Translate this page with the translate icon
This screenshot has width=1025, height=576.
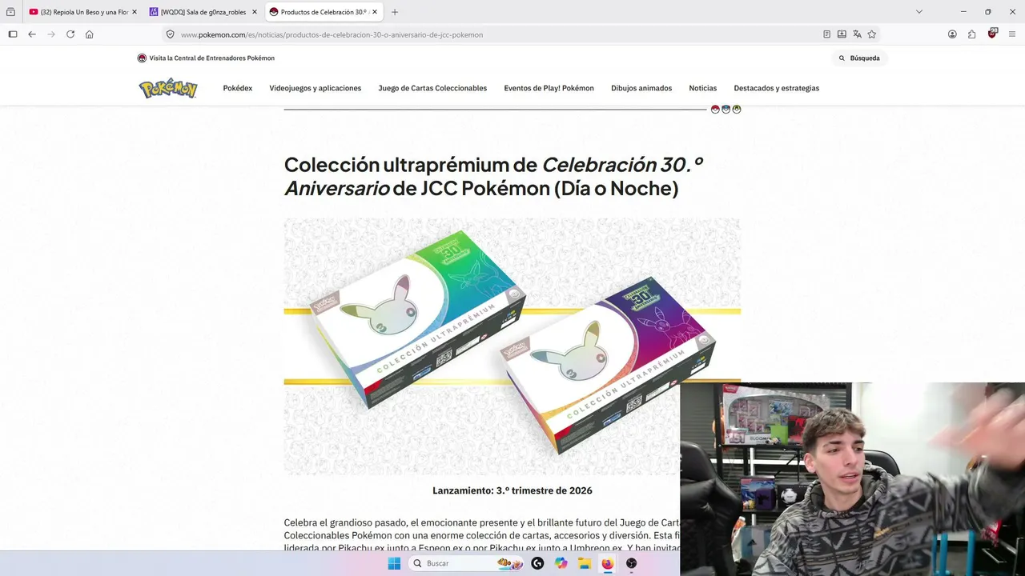[857, 34]
